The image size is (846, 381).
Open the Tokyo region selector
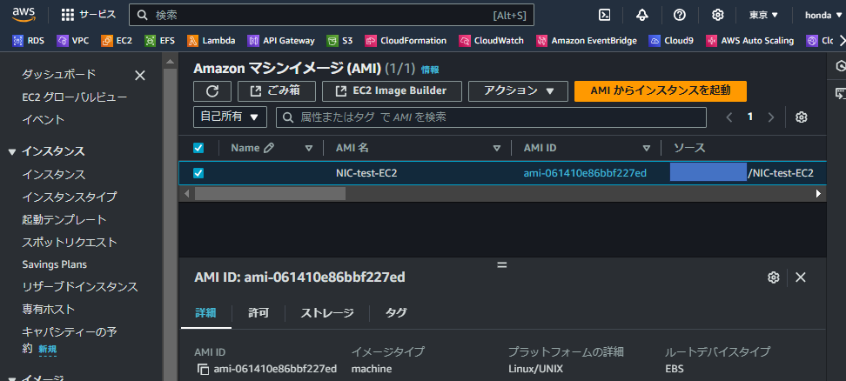(763, 15)
